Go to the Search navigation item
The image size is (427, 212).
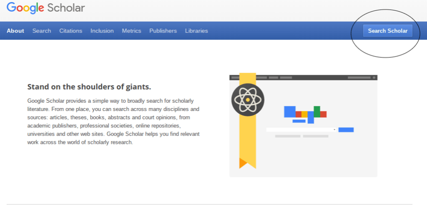click(x=42, y=31)
